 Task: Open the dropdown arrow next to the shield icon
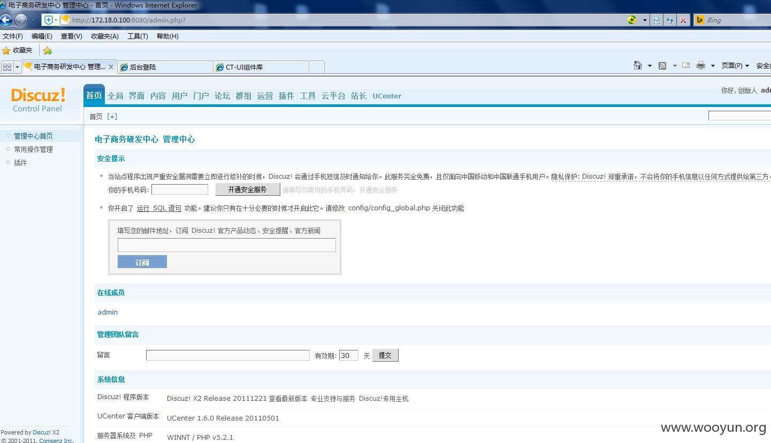point(56,20)
